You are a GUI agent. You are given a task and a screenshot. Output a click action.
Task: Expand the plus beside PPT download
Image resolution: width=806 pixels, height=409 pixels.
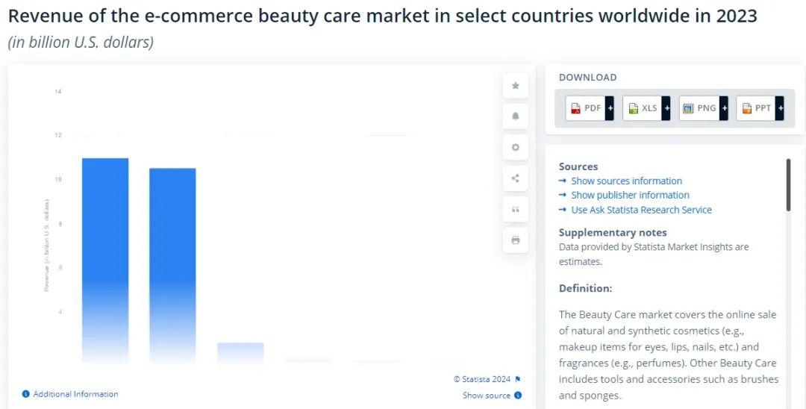click(780, 108)
